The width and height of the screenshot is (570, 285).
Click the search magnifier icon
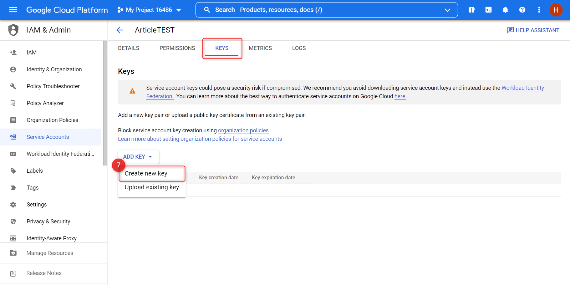207,10
